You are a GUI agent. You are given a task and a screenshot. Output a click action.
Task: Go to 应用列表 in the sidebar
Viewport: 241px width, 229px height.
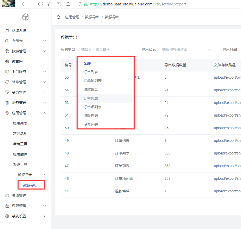pyautogui.click(x=20, y=123)
